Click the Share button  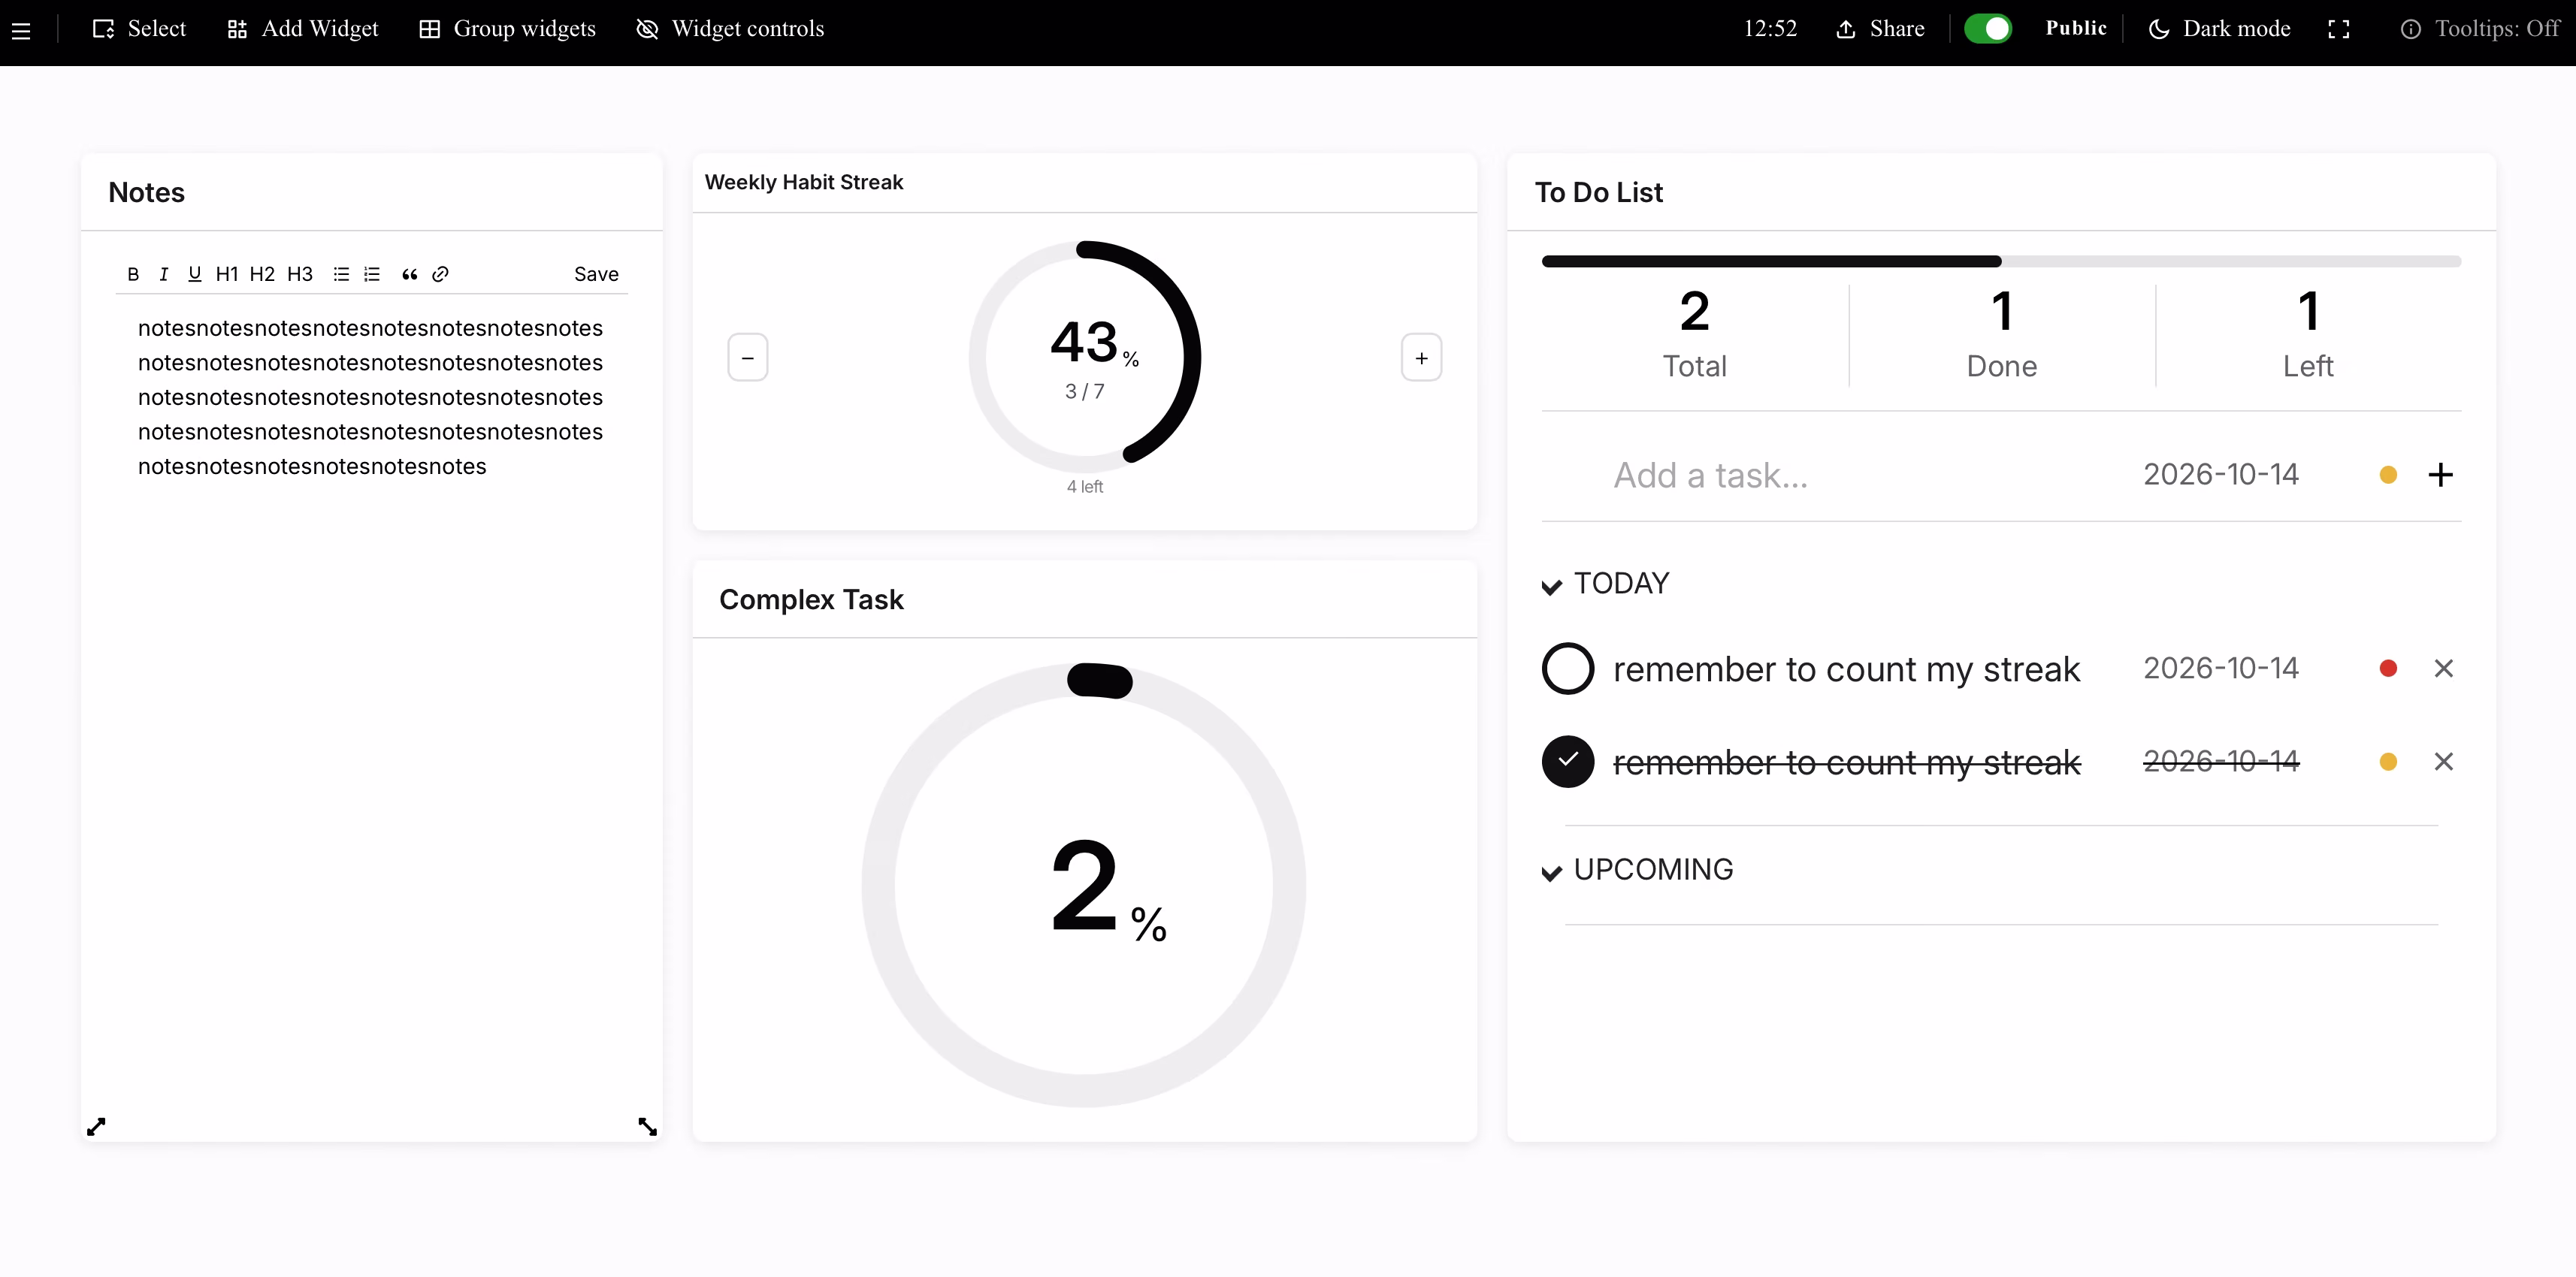pyautogui.click(x=1880, y=29)
